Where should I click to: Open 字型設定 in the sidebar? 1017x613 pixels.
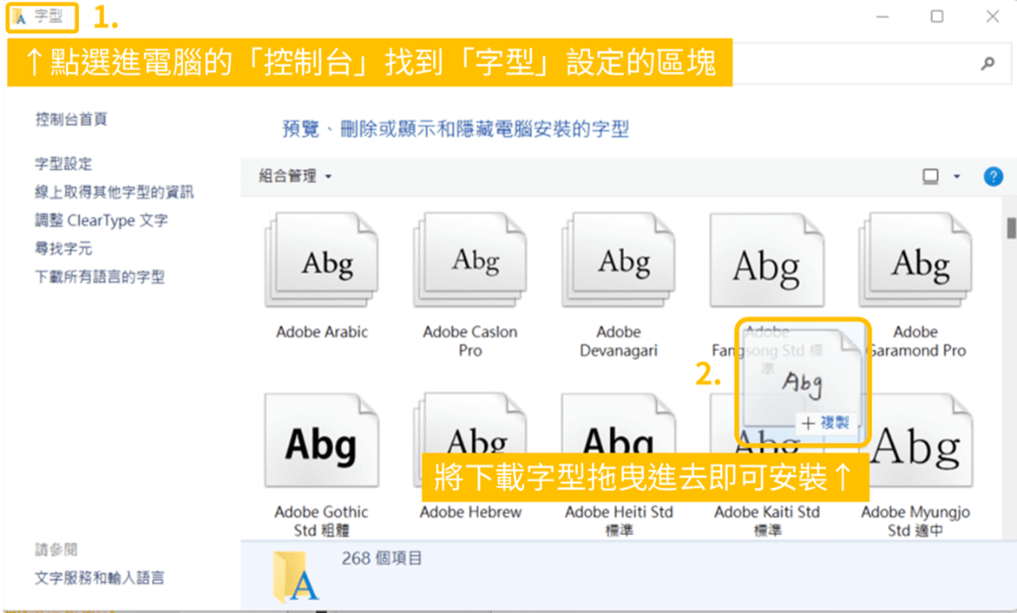[x=63, y=164]
